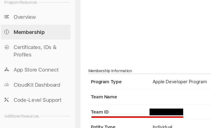The width and height of the screenshot is (211, 128).
Task: Select the Membership sidebar label
Action: pyautogui.click(x=29, y=32)
